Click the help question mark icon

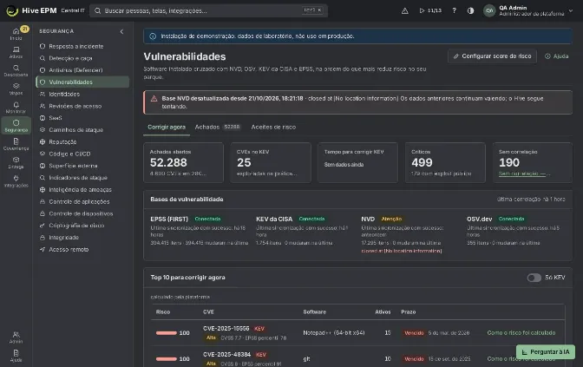click(454, 10)
